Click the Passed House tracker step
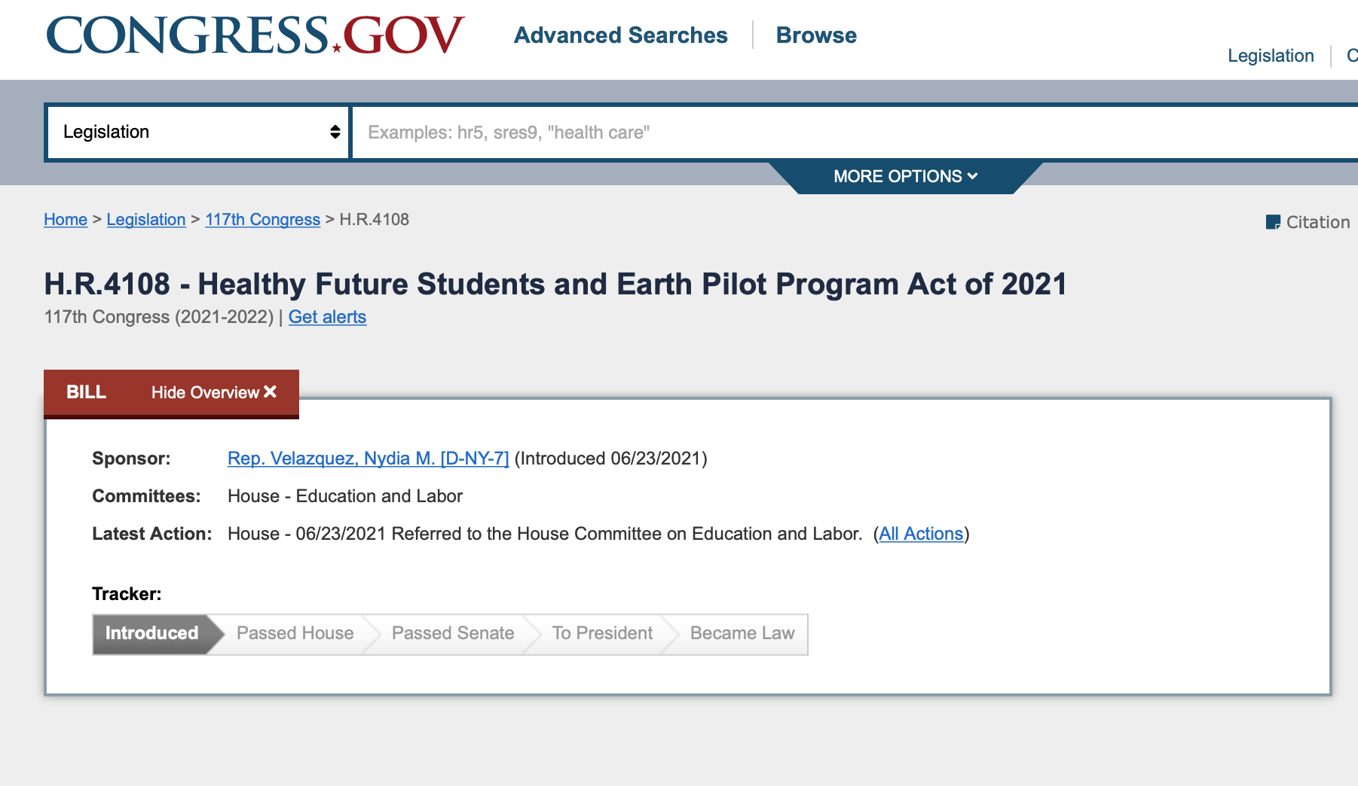Screen dimensions: 1358x786 pos(295,634)
